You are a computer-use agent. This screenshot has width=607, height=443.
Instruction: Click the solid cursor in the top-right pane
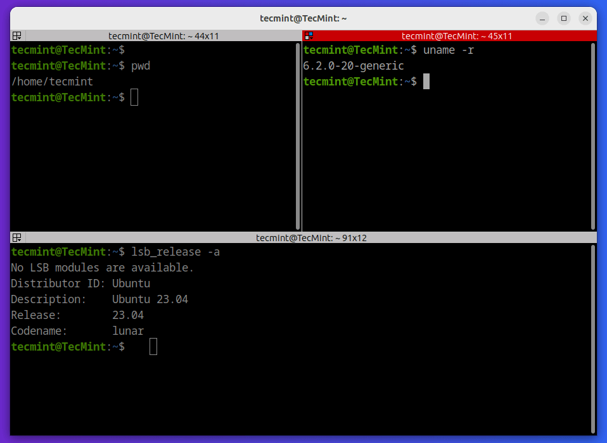click(x=426, y=82)
